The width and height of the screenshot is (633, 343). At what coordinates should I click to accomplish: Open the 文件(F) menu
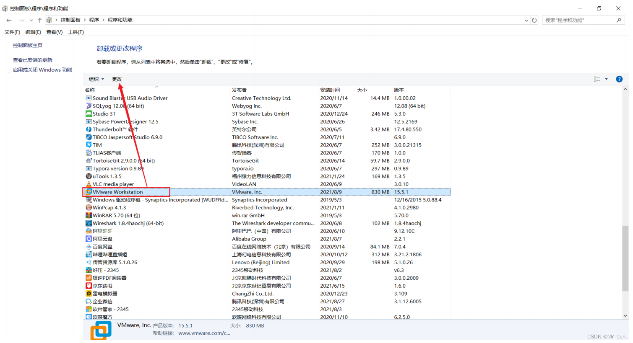(x=12, y=32)
